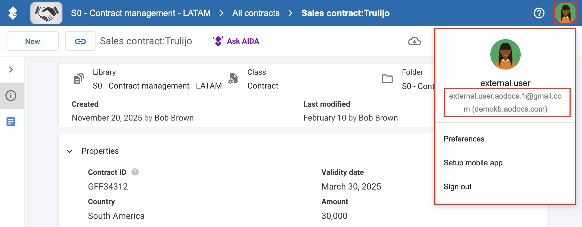This screenshot has height=227, width=582.
Task: Click the Contract ID help tooltip icon
Action: pyautogui.click(x=135, y=172)
